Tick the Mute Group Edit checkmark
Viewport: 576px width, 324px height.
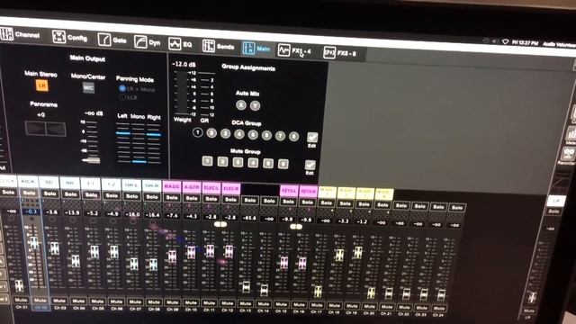(310, 166)
